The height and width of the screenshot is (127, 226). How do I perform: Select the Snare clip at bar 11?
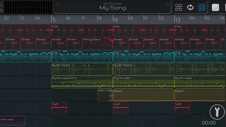click(151, 43)
